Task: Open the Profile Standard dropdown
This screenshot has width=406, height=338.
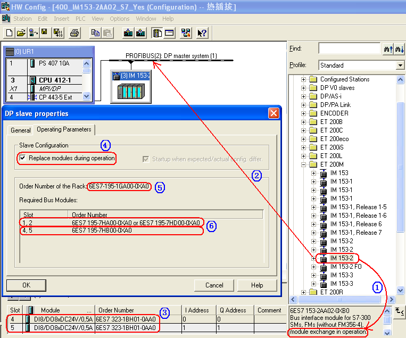Action: click(x=400, y=65)
